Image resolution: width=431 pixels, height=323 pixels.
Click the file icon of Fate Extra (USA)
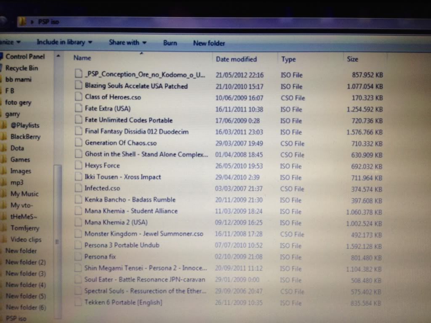click(79, 108)
